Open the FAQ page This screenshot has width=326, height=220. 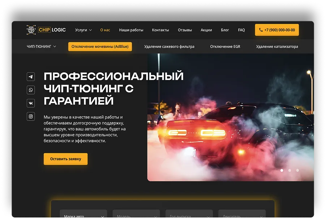[x=241, y=30]
